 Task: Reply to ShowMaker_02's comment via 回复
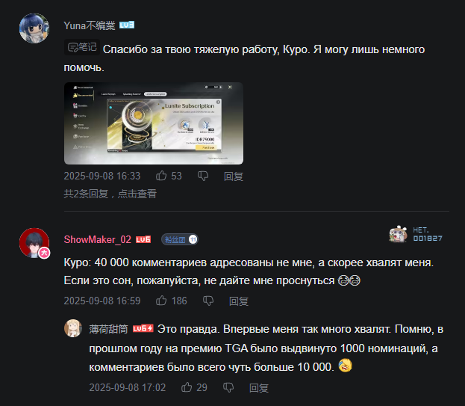point(239,301)
